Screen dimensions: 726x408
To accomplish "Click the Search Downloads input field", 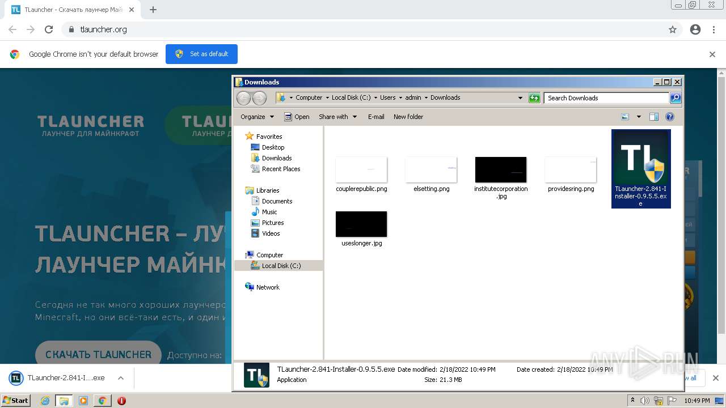I will coord(606,98).
